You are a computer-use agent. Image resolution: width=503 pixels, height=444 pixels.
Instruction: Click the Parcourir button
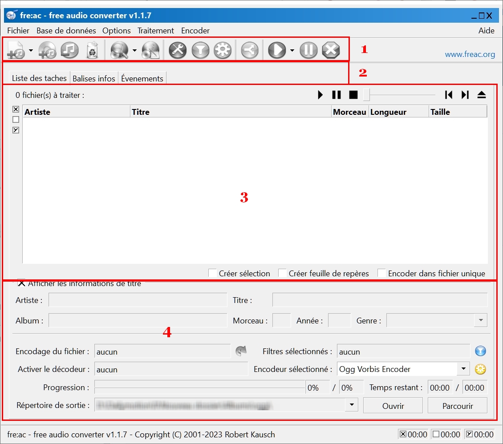click(x=458, y=406)
